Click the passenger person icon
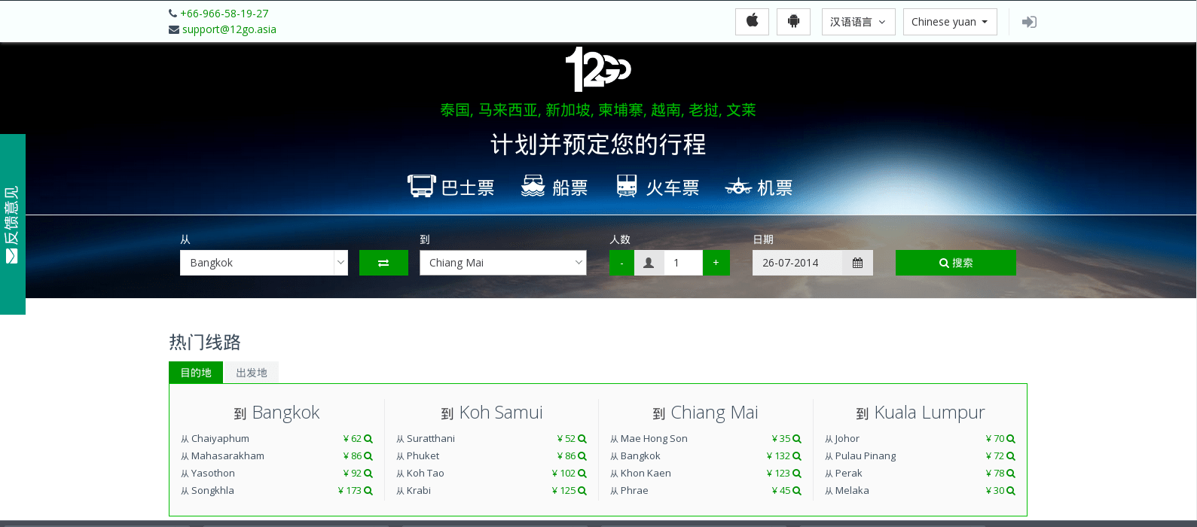The width and height of the screenshot is (1197, 527). click(x=649, y=263)
